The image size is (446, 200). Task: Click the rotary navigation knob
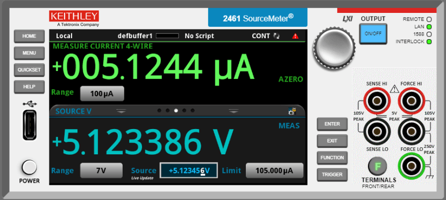[x=334, y=48]
